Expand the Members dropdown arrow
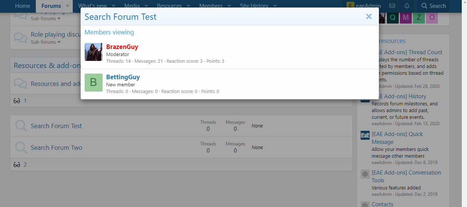The width and height of the screenshot is (467, 207). pyautogui.click(x=229, y=6)
